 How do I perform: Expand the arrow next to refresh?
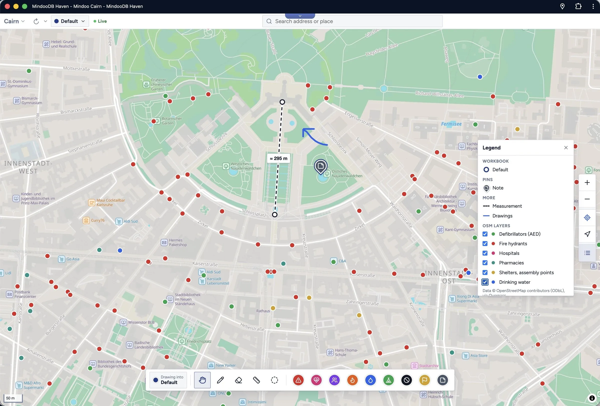click(x=45, y=21)
